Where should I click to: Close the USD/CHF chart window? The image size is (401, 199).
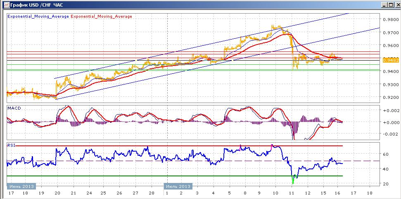(396, 5)
